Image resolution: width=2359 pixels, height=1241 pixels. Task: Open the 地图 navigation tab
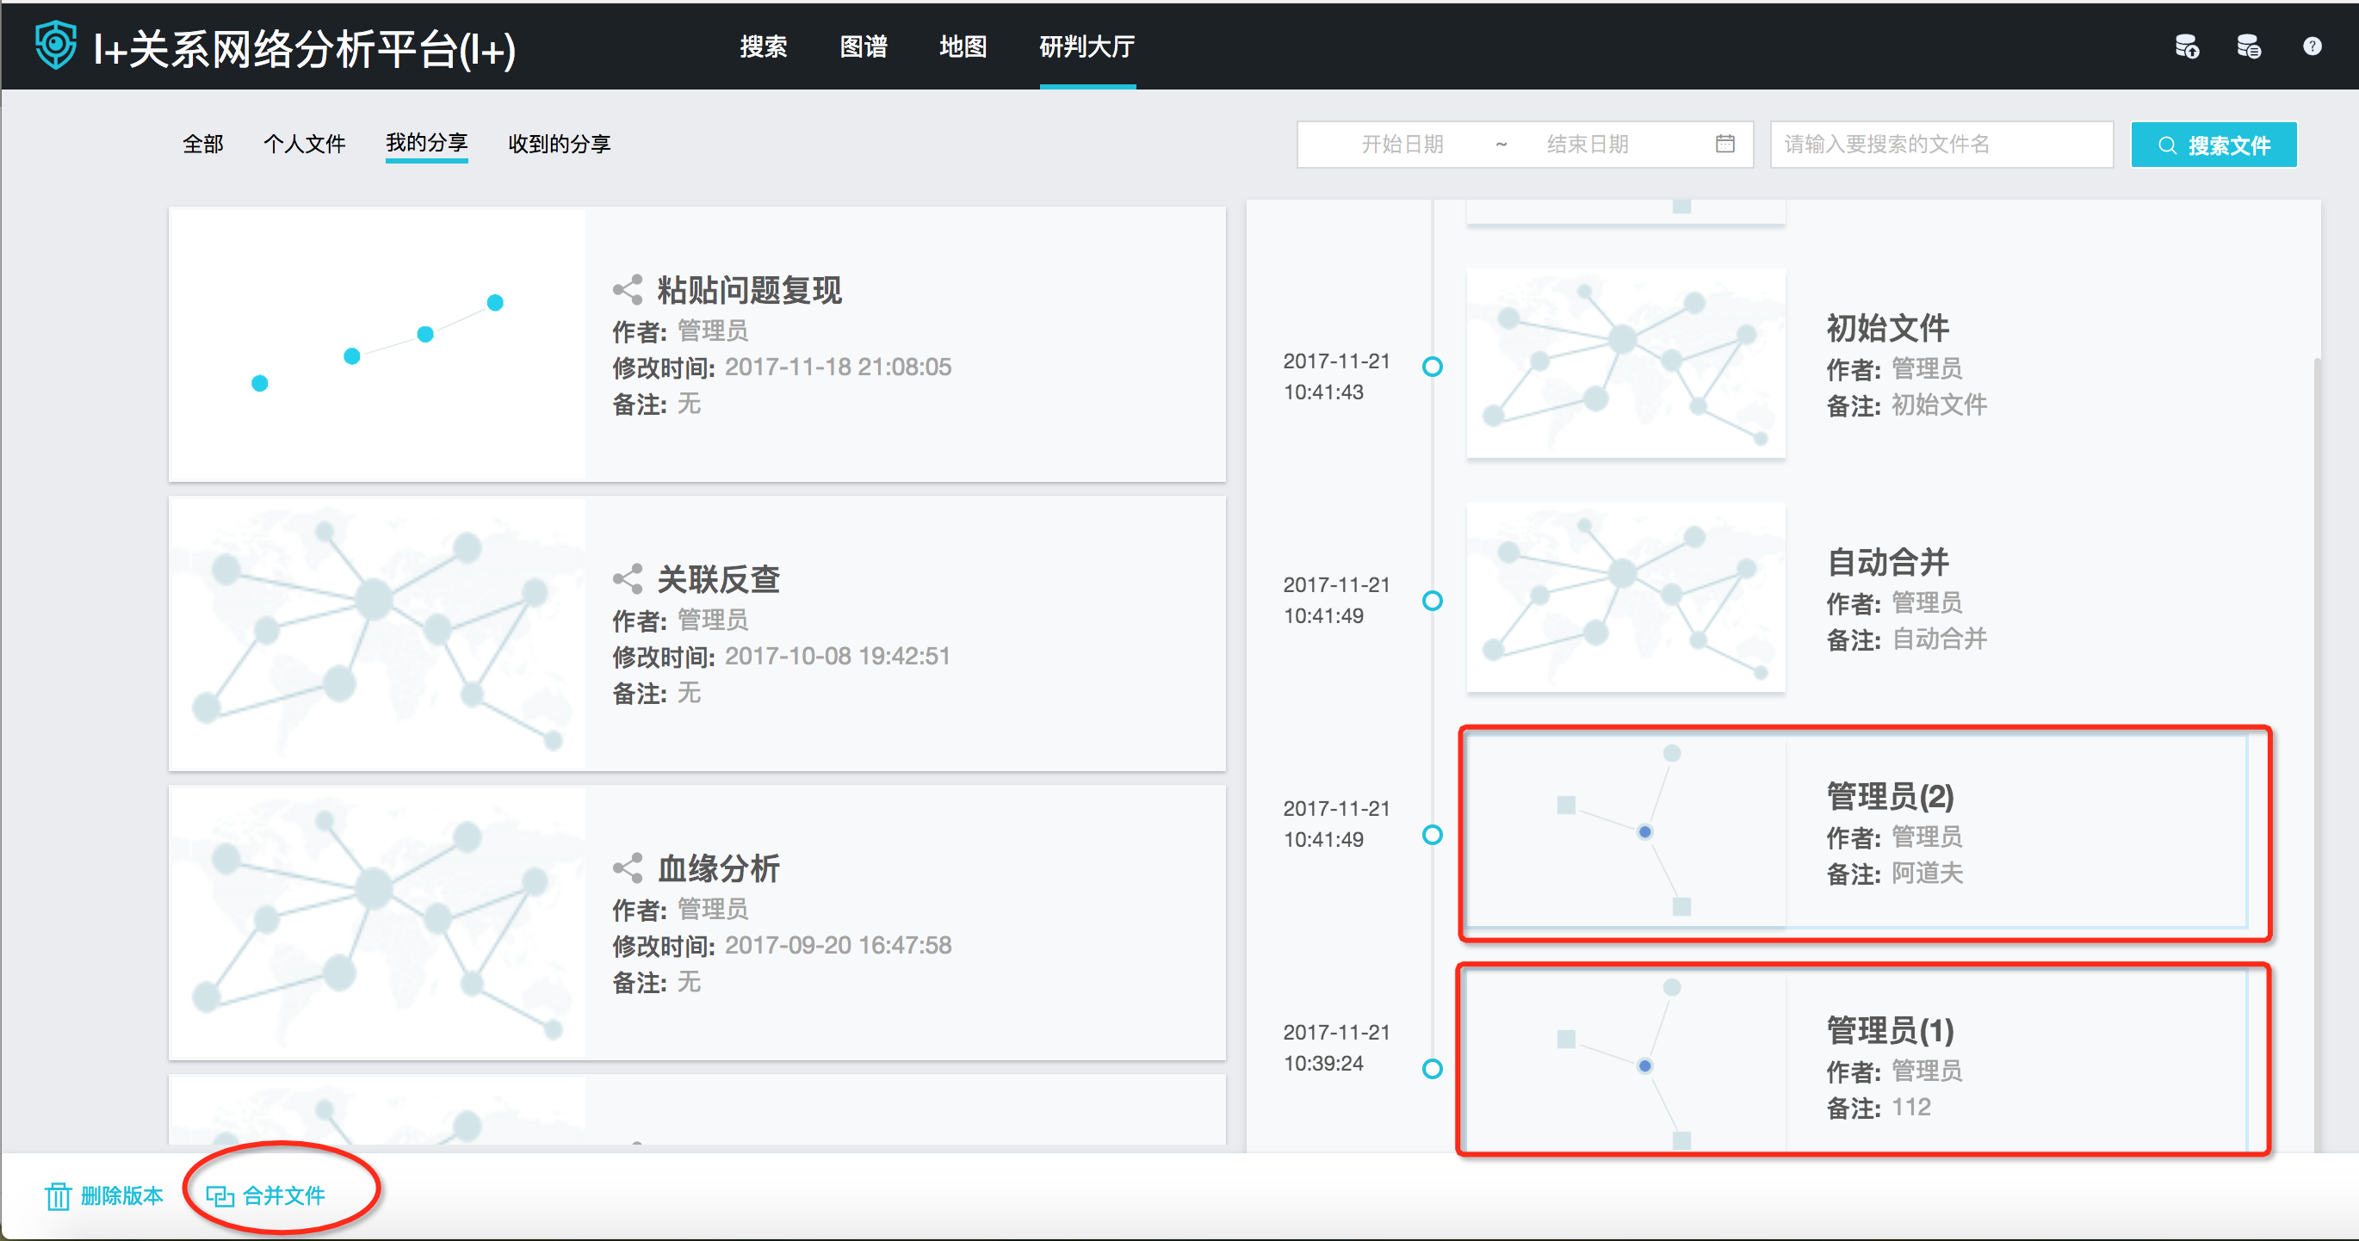(963, 46)
